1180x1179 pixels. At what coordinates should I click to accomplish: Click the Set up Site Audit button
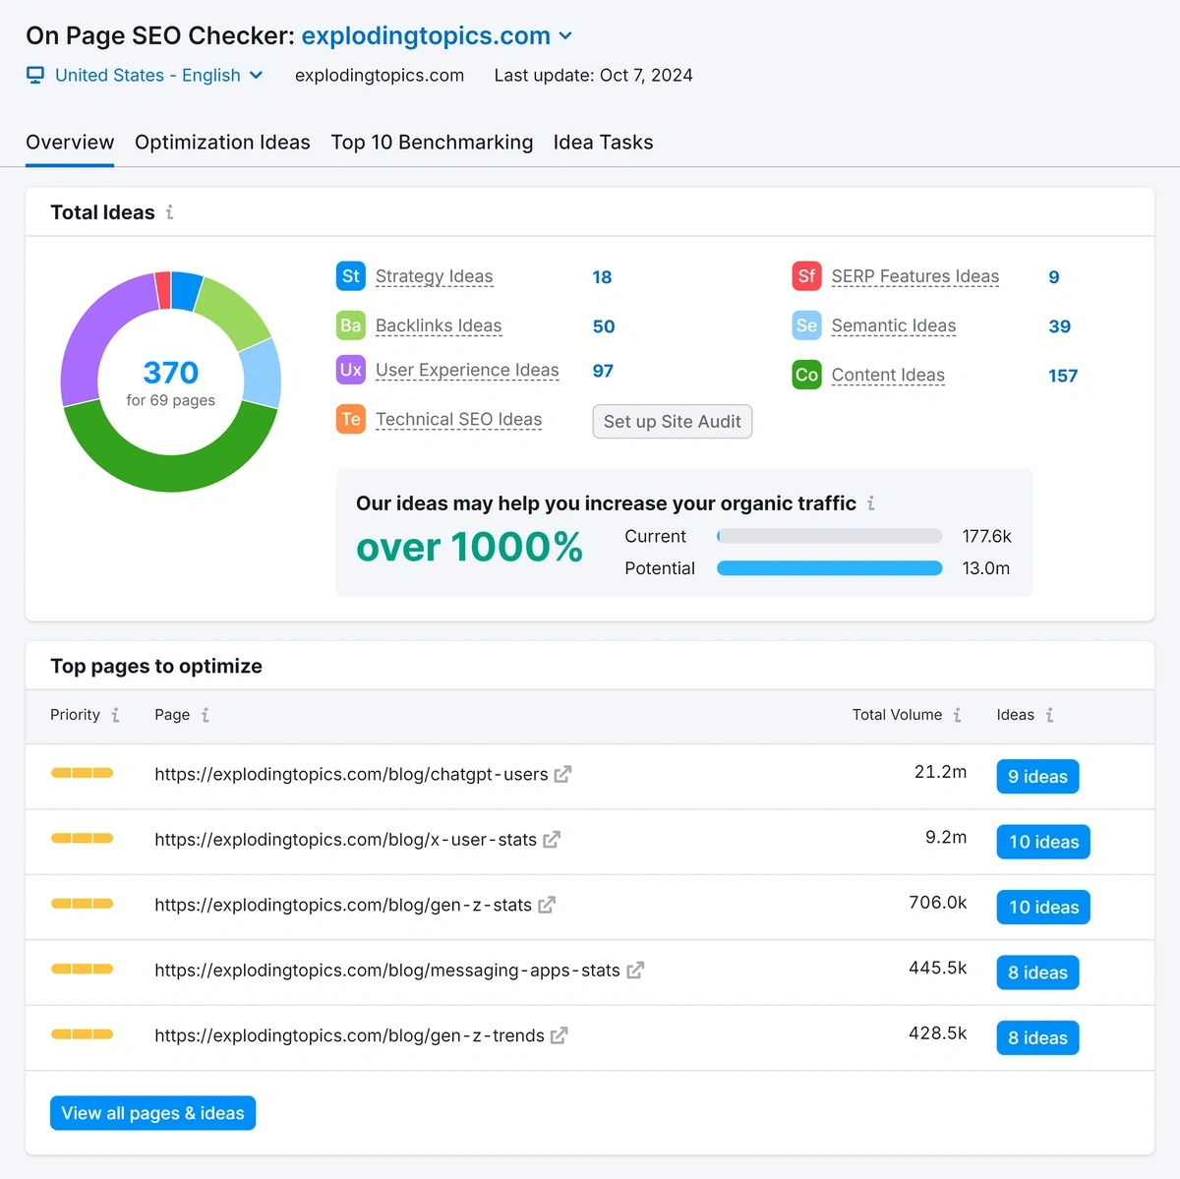pos(673,421)
